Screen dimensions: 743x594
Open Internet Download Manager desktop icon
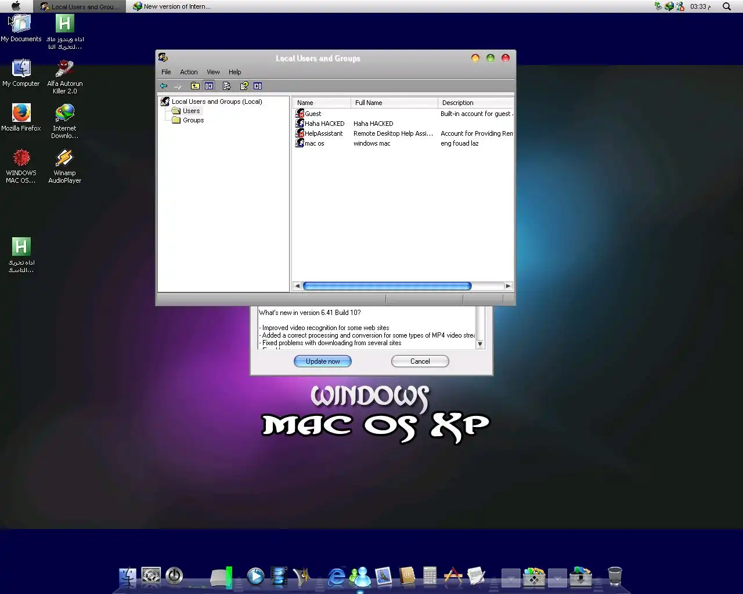[64, 121]
